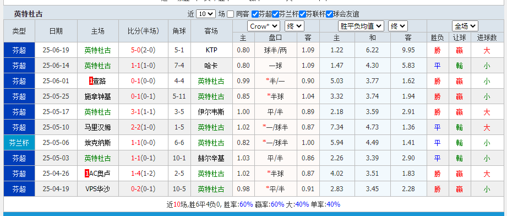This screenshot has width=507, height=216.
Task: Click the 让球 column header
Action: point(460,37)
